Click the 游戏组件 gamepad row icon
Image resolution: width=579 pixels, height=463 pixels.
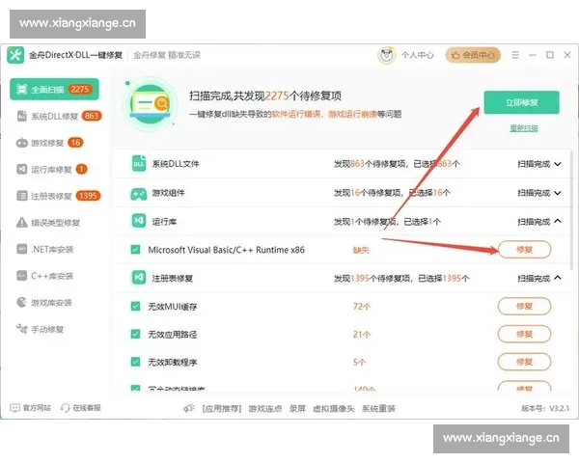click(x=138, y=193)
